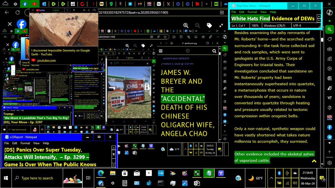Image resolution: width=335 pixels, height=188 pixels.
Task: Click the plus icon to customize sidebar
Action: (329, 152)
